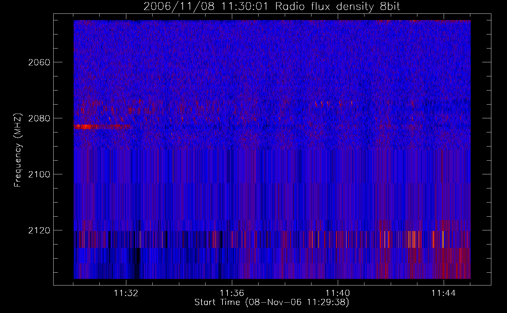The width and height of the screenshot is (507, 313).
Task: Select the 2120 frequency tick label
Action: click(39, 230)
